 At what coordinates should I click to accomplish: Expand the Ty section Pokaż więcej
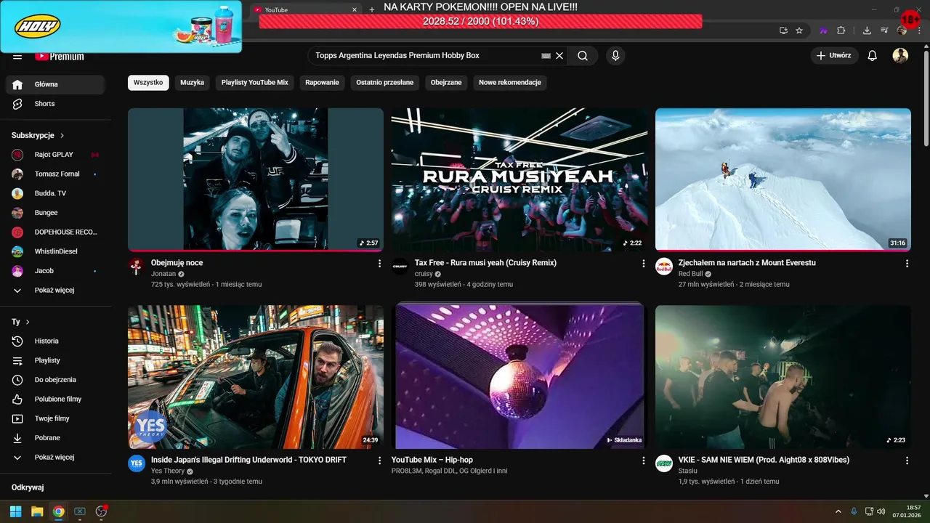pyautogui.click(x=56, y=458)
